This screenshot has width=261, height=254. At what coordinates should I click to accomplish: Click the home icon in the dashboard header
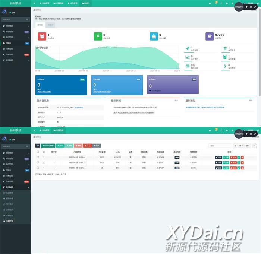[210, 3]
